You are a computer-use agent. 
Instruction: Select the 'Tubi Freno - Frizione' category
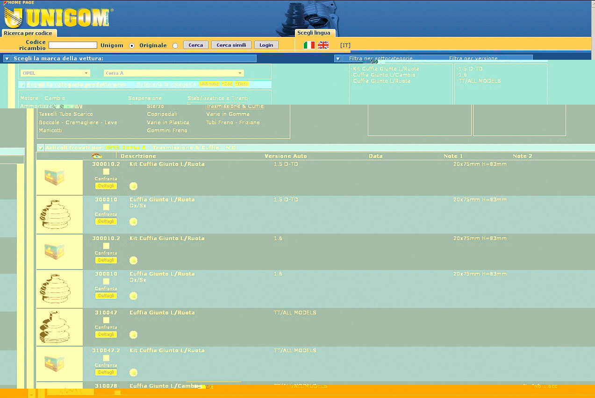coord(233,122)
